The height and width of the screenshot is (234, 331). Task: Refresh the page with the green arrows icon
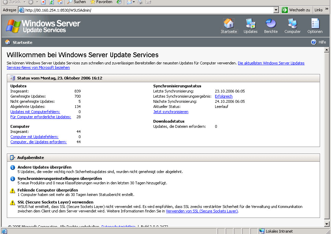51,2
